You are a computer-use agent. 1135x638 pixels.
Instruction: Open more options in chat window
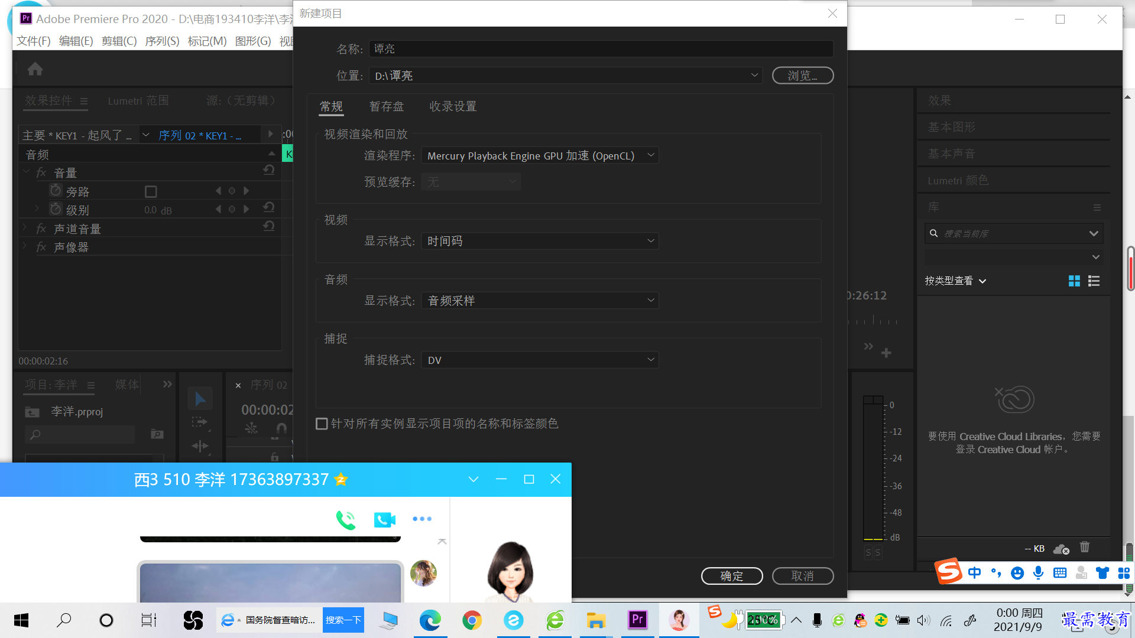[x=422, y=519]
